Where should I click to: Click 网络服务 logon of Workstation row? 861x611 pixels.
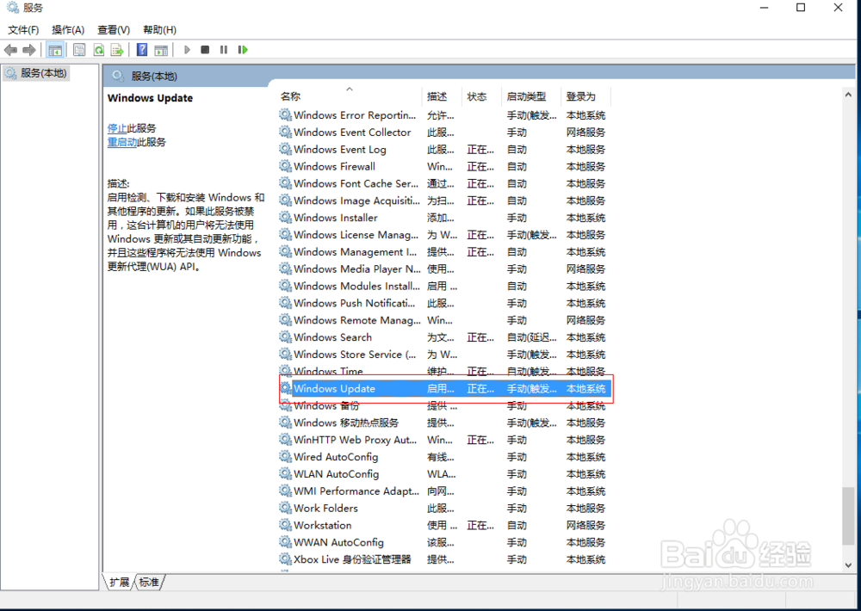[585, 525]
